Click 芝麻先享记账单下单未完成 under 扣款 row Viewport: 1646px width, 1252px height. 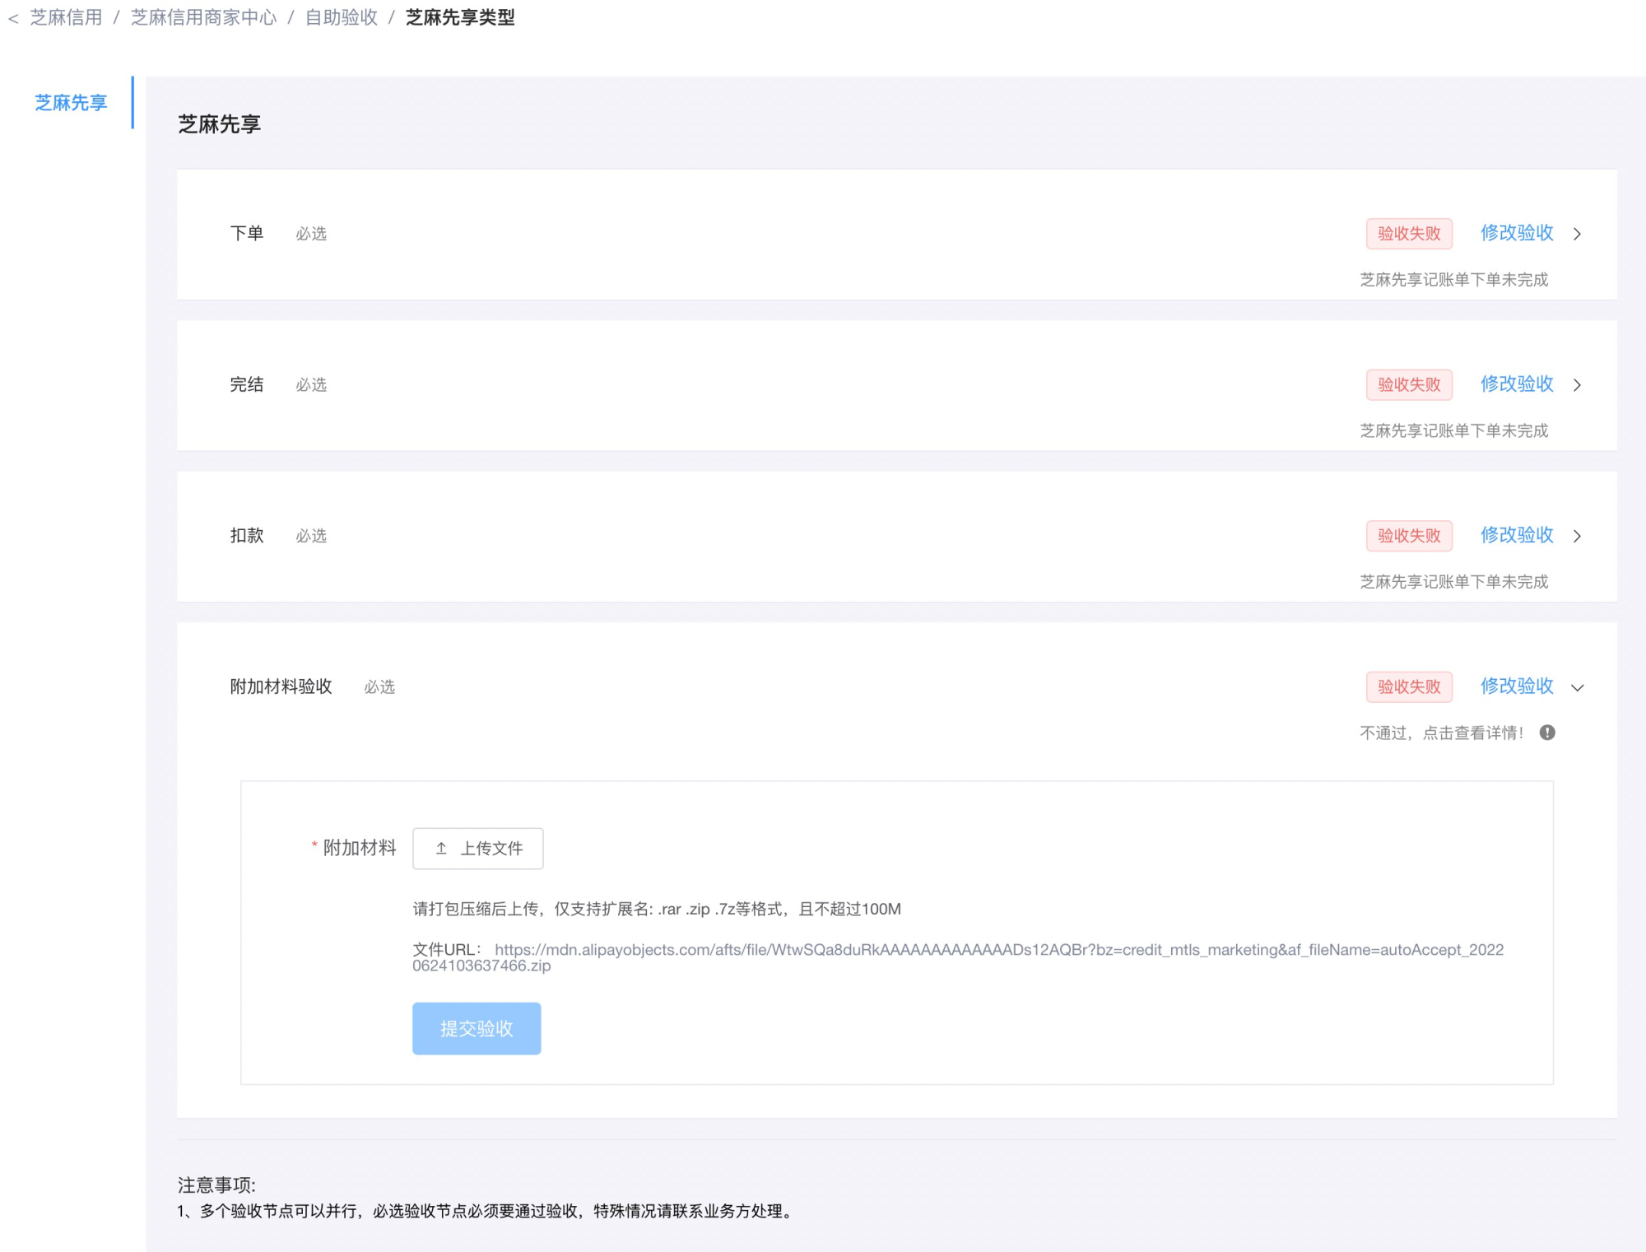pyautogui.click(x=1453, y=582)
